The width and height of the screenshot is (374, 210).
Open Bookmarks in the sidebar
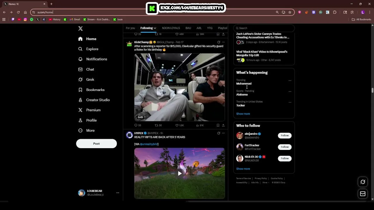click(91, 90)
